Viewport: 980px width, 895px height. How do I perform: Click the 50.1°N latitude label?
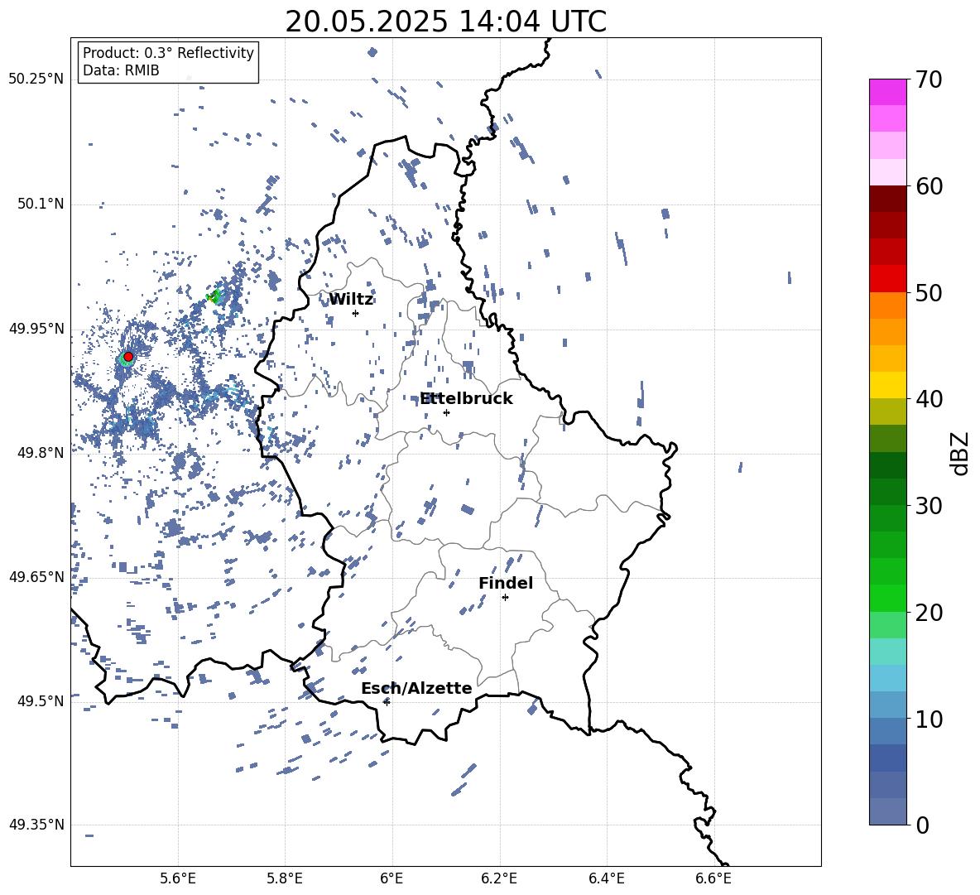pos(41,205)
